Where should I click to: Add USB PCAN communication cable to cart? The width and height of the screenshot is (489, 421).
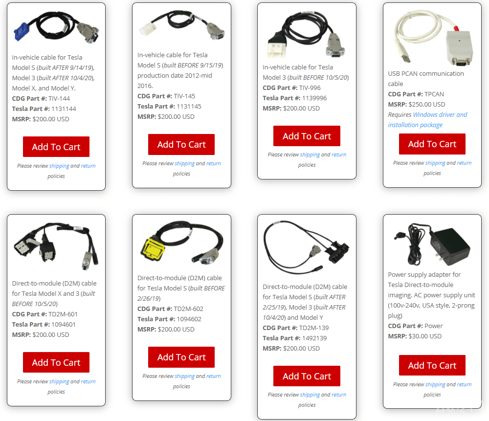click(432, 144)
